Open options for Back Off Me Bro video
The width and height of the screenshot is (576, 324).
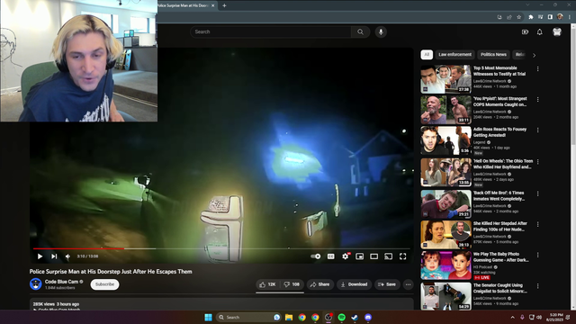(x=538, y=193)
